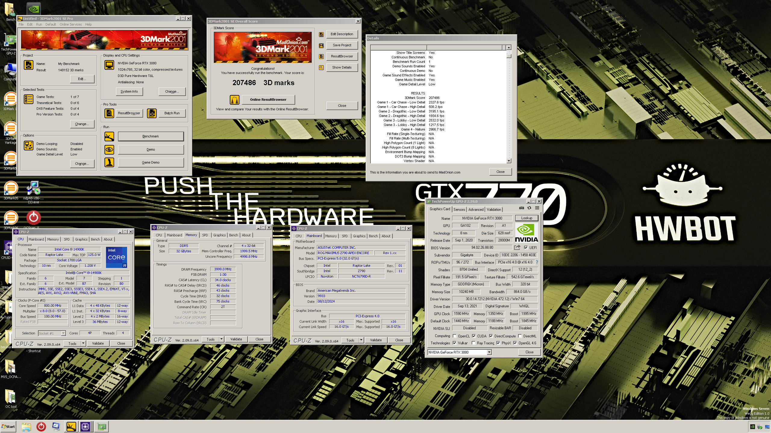Click the Project icon beside My Benchmark
Screen dimensions: 771x433
point(29,65)
